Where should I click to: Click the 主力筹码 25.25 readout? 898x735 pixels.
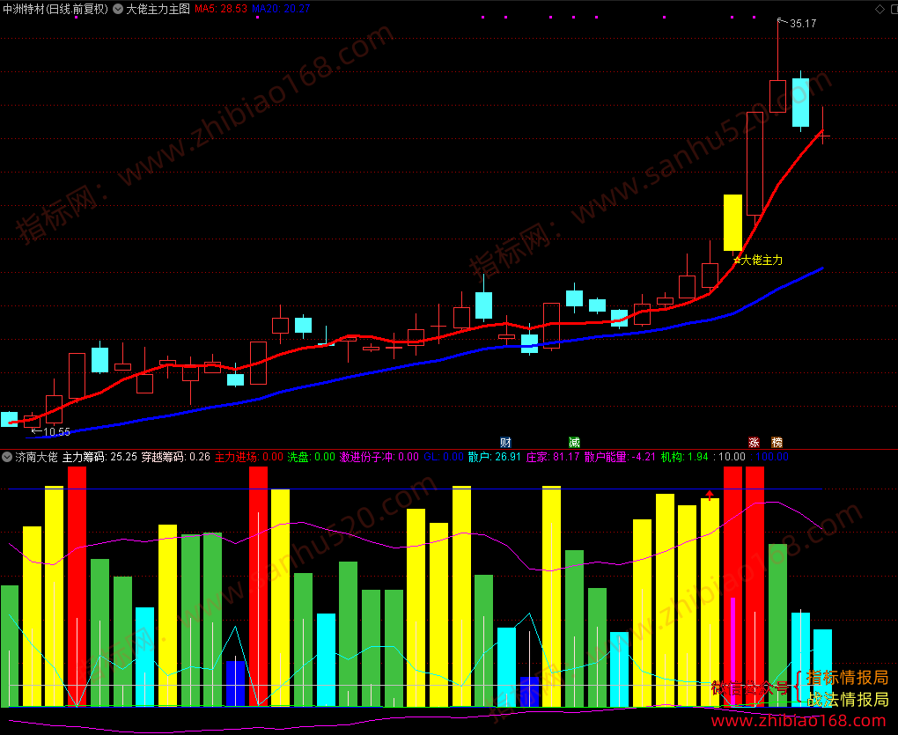coord(99,457)
